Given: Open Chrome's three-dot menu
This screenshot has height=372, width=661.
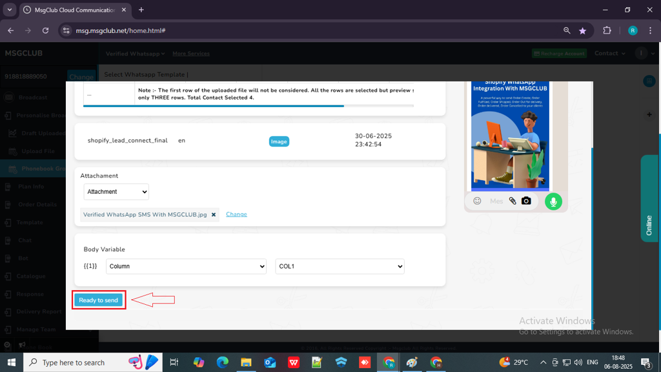Looking at the screenshot, I should 651,31.
